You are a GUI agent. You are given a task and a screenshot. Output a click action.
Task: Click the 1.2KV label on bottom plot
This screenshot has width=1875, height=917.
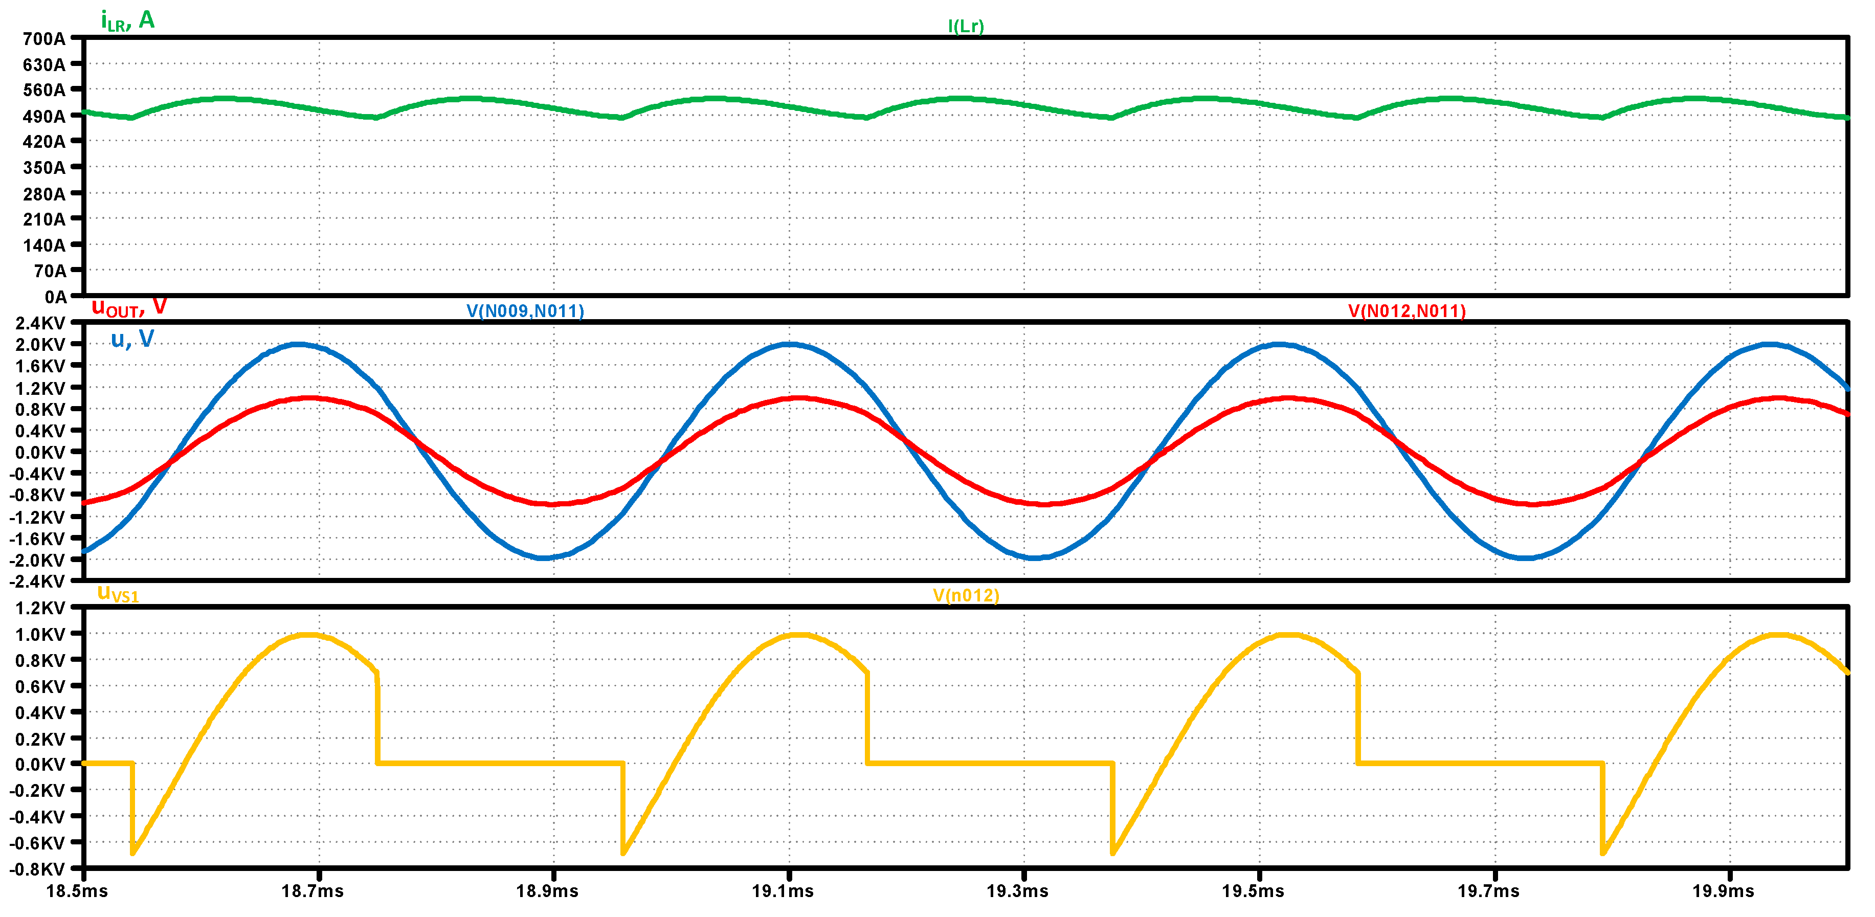pos(40,608)
